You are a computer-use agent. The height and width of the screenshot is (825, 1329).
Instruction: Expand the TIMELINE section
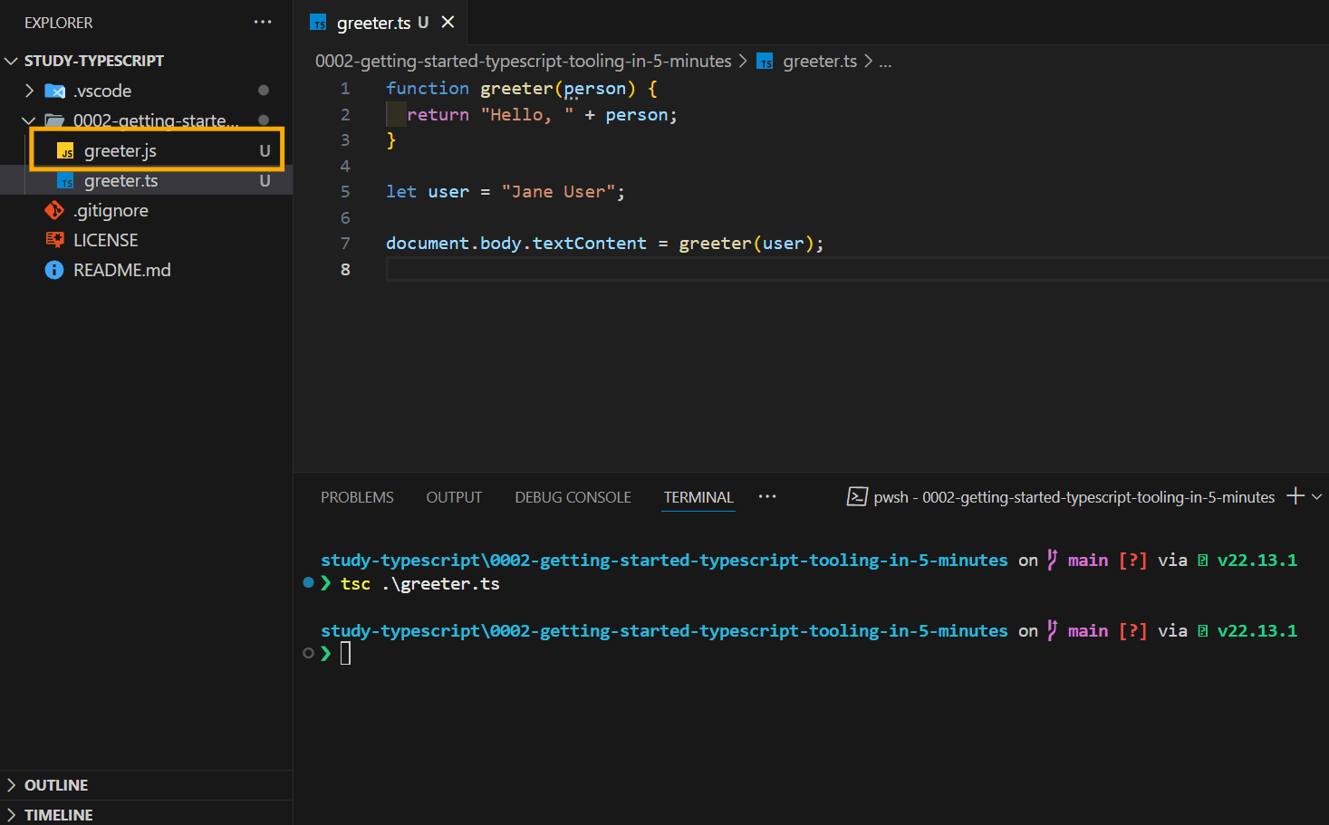coord(146,814)
